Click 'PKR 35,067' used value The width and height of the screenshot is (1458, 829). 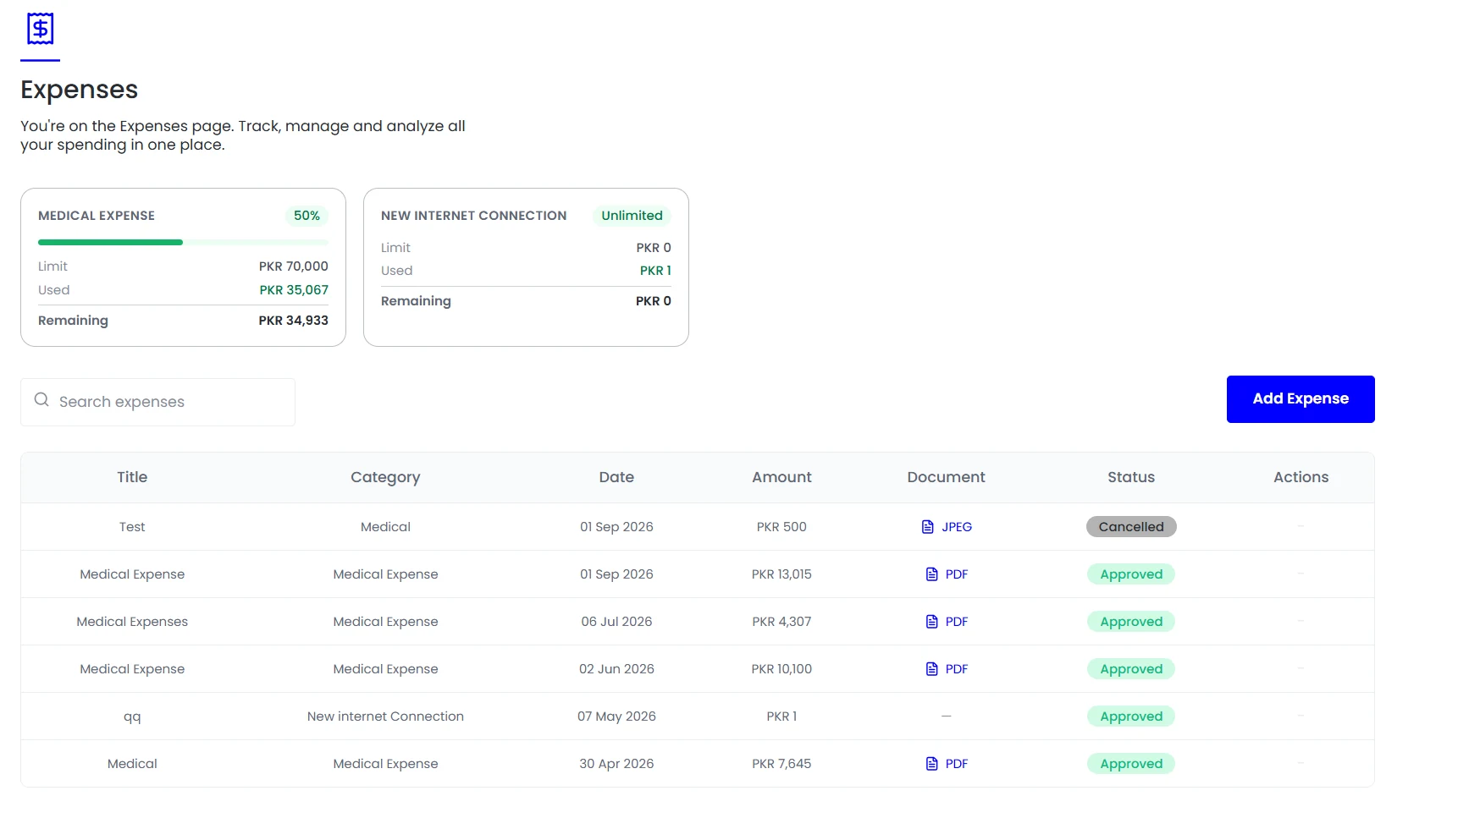[294, 290]
